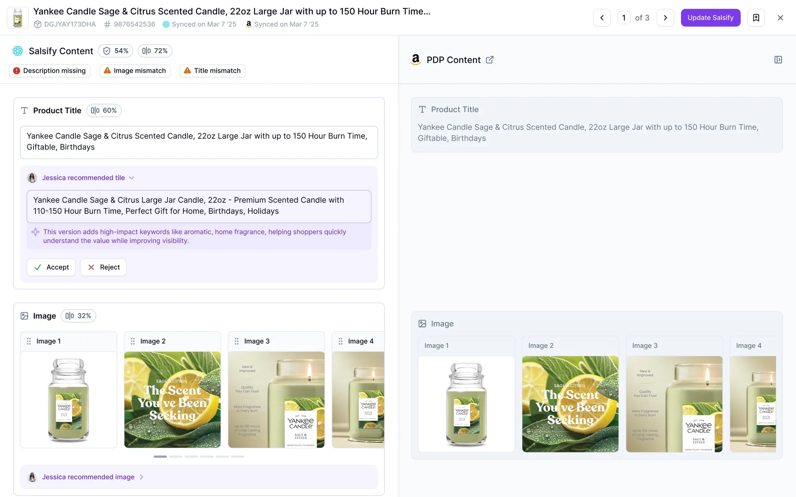Select the Title mismatch tag
This screenshot has width=796, height=497.
[212, 70]
